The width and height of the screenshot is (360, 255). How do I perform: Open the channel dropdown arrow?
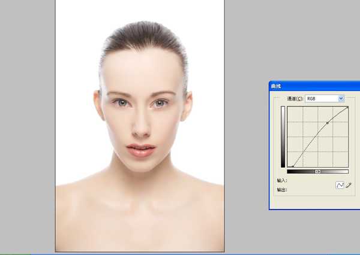coord(341,98)
